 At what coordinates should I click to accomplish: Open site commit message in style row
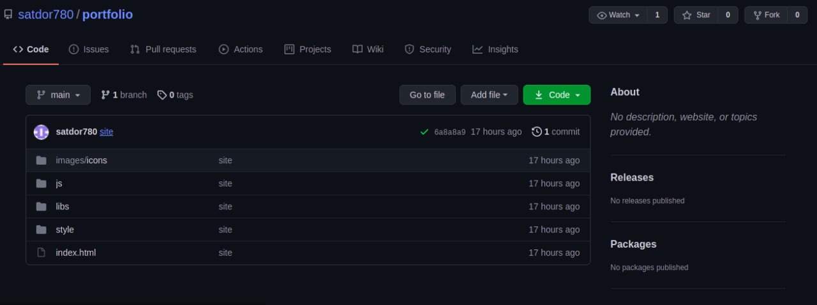(225, 229)
